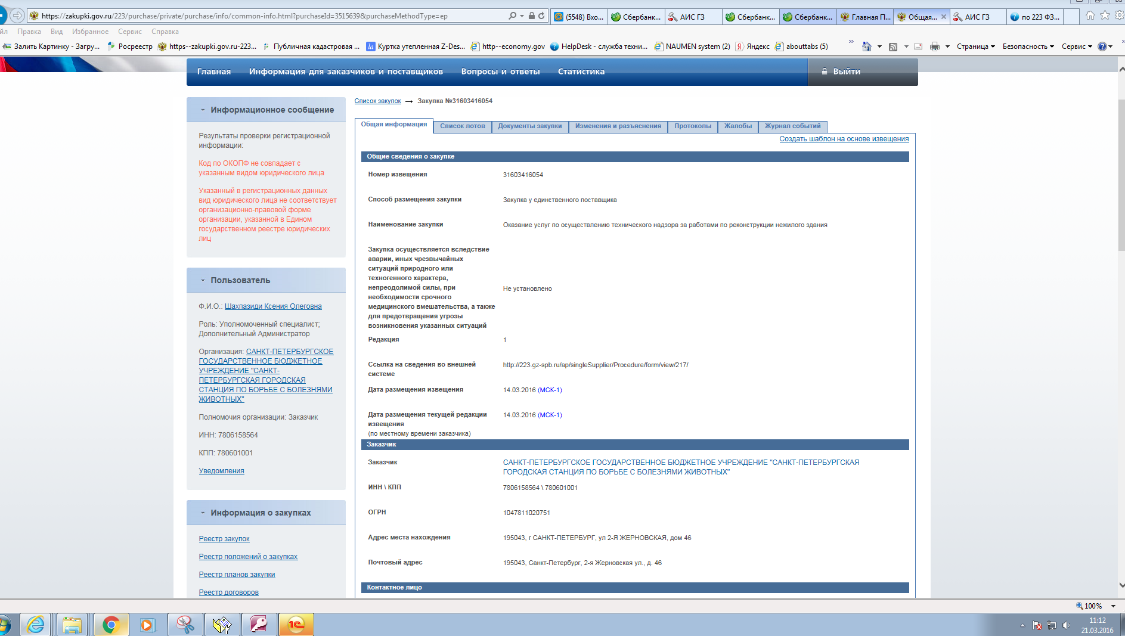The image size is (1125, 636).
Task: Switch to the 'Жалобы' tab
Action: (x=738, y=126)
